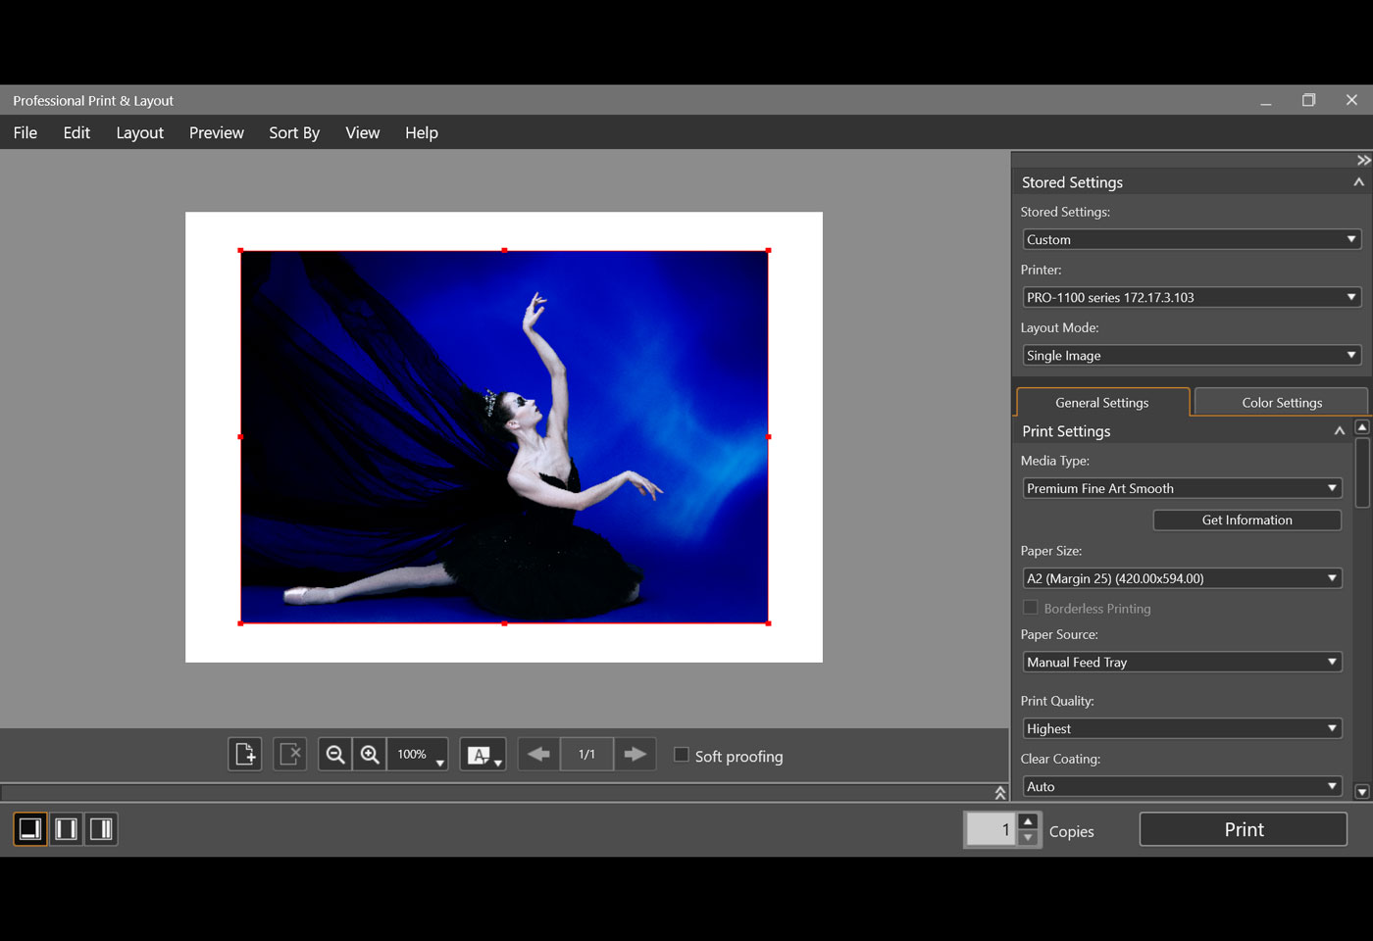The height and width of the screenshot is (941, 1373).
Task: Open the Paper Size dropdown
Action: click(x=1181, y=578)
